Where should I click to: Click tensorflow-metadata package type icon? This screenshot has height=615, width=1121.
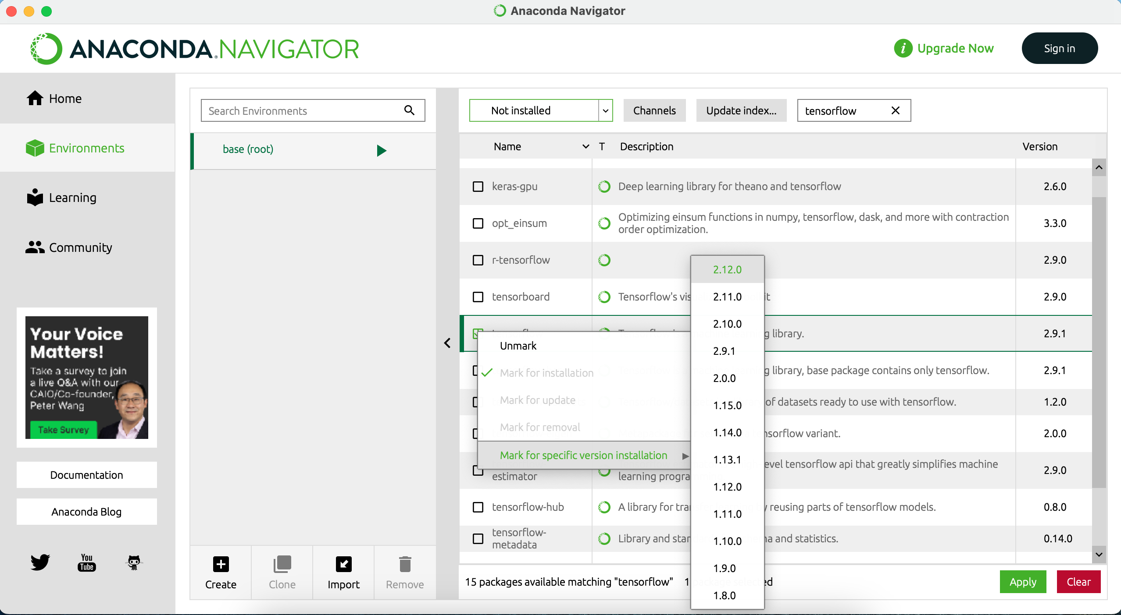click(604, 539)
